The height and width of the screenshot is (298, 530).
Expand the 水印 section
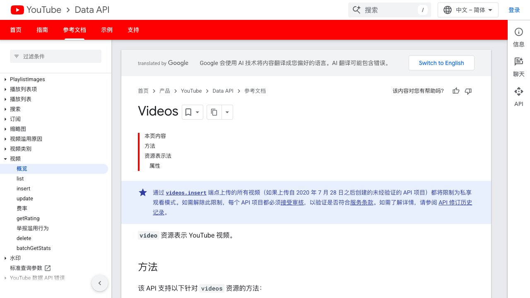coord(5,258)
